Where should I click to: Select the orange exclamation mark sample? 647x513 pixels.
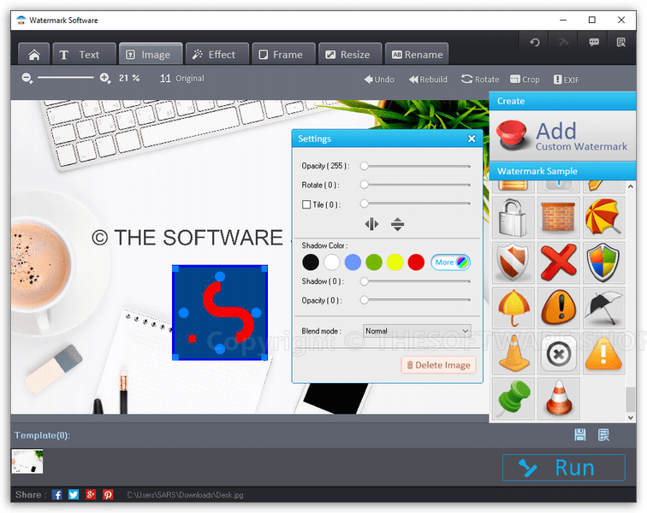tap(558, 308)
